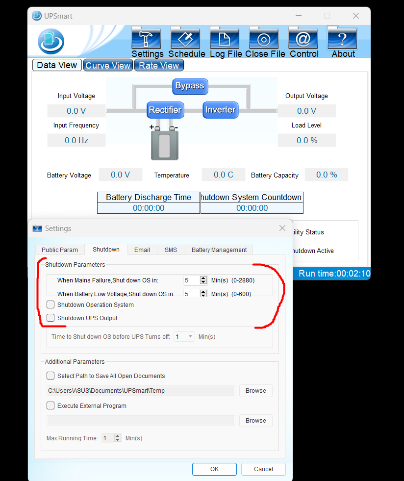Check Select Path to Save All Open Documents
The width and height of the screenshot is (404, 481).
tap(50, 376)
